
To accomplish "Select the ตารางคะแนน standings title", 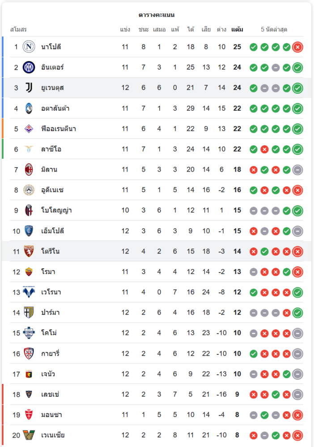I will (157, 15).
